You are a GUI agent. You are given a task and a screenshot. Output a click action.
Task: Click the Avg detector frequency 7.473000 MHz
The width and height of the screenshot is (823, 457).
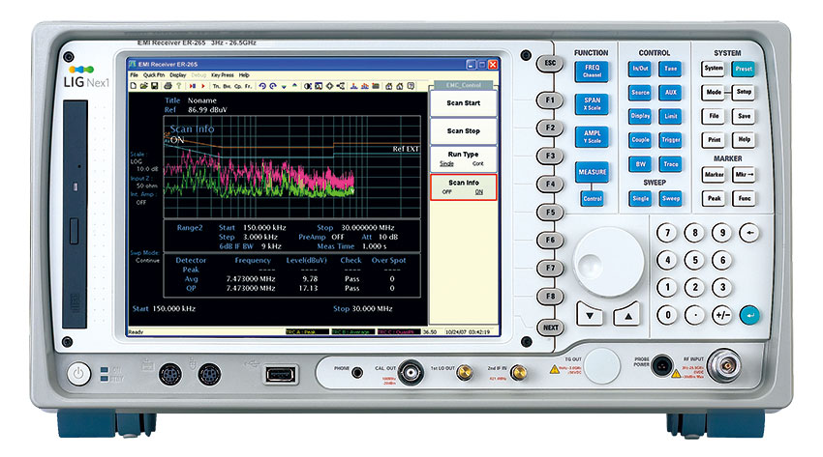[251, 279]
